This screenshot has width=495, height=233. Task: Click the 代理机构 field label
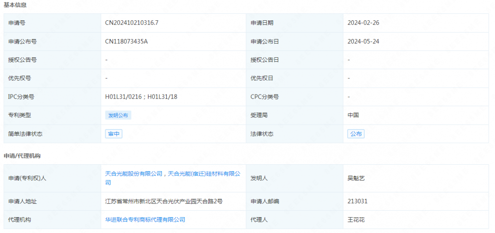tap(20, 220)
